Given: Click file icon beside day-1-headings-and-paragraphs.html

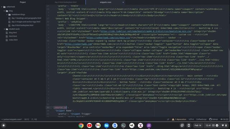Looking at the screenshot, I should (x=9, y=18).
